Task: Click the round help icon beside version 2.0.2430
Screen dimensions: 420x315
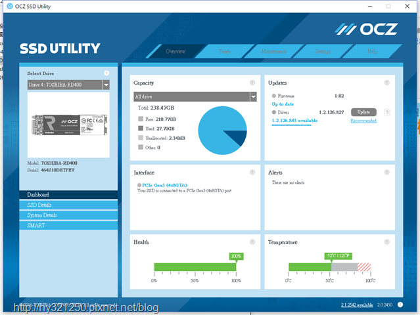Action: coord(400,304)
